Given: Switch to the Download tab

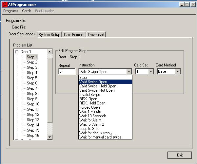Looking at the screenshot, I should (96, 35).
